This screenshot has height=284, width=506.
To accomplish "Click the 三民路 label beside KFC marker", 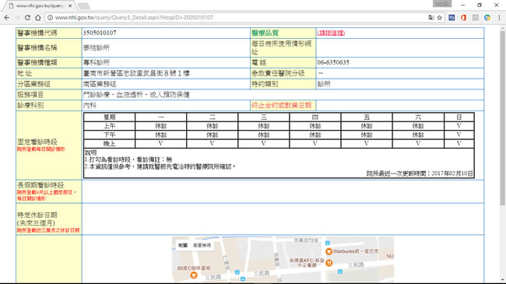I will coord(356,265).
